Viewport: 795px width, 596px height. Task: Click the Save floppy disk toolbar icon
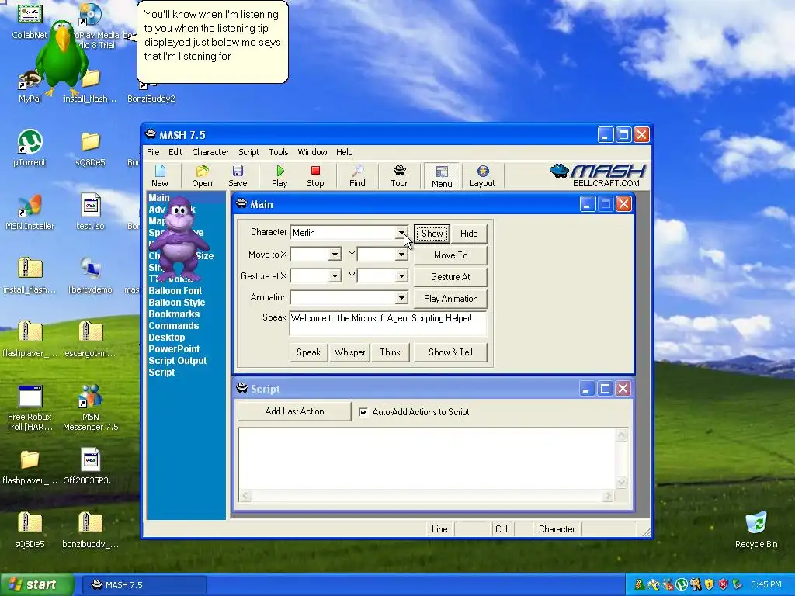[238, 176]
